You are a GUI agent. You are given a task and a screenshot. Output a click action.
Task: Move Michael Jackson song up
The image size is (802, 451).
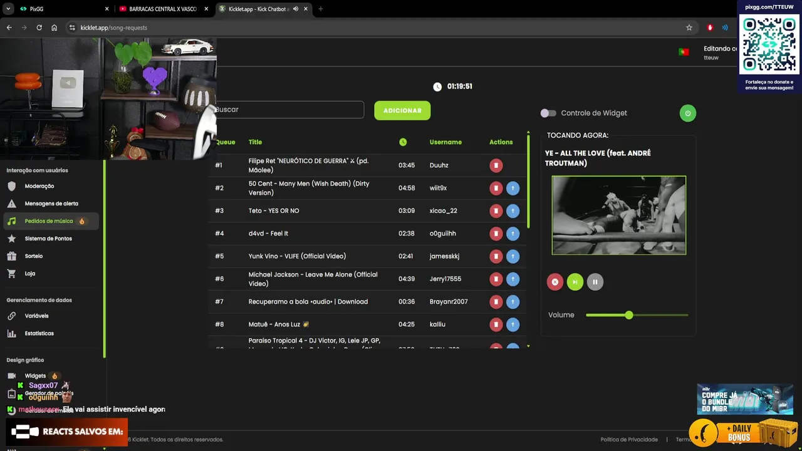click(x=513, y=279)
